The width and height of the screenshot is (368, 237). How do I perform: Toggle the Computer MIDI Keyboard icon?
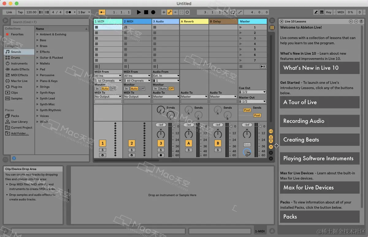click(x=322, y=12)
